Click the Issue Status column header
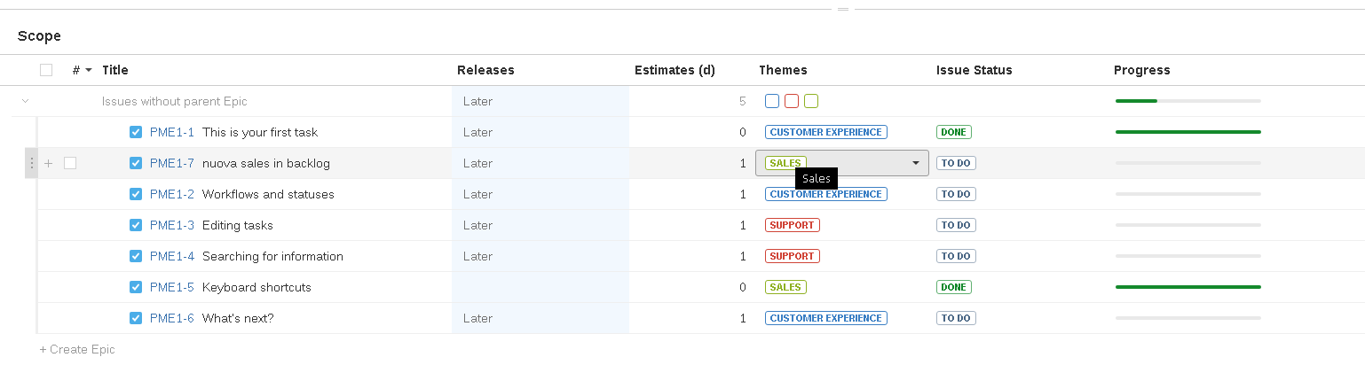1365x365 pixels. tap(974, 70)
